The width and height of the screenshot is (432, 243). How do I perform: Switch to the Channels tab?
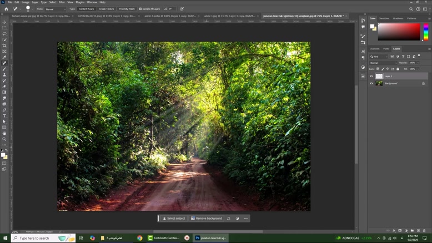(x=374, y=49)
